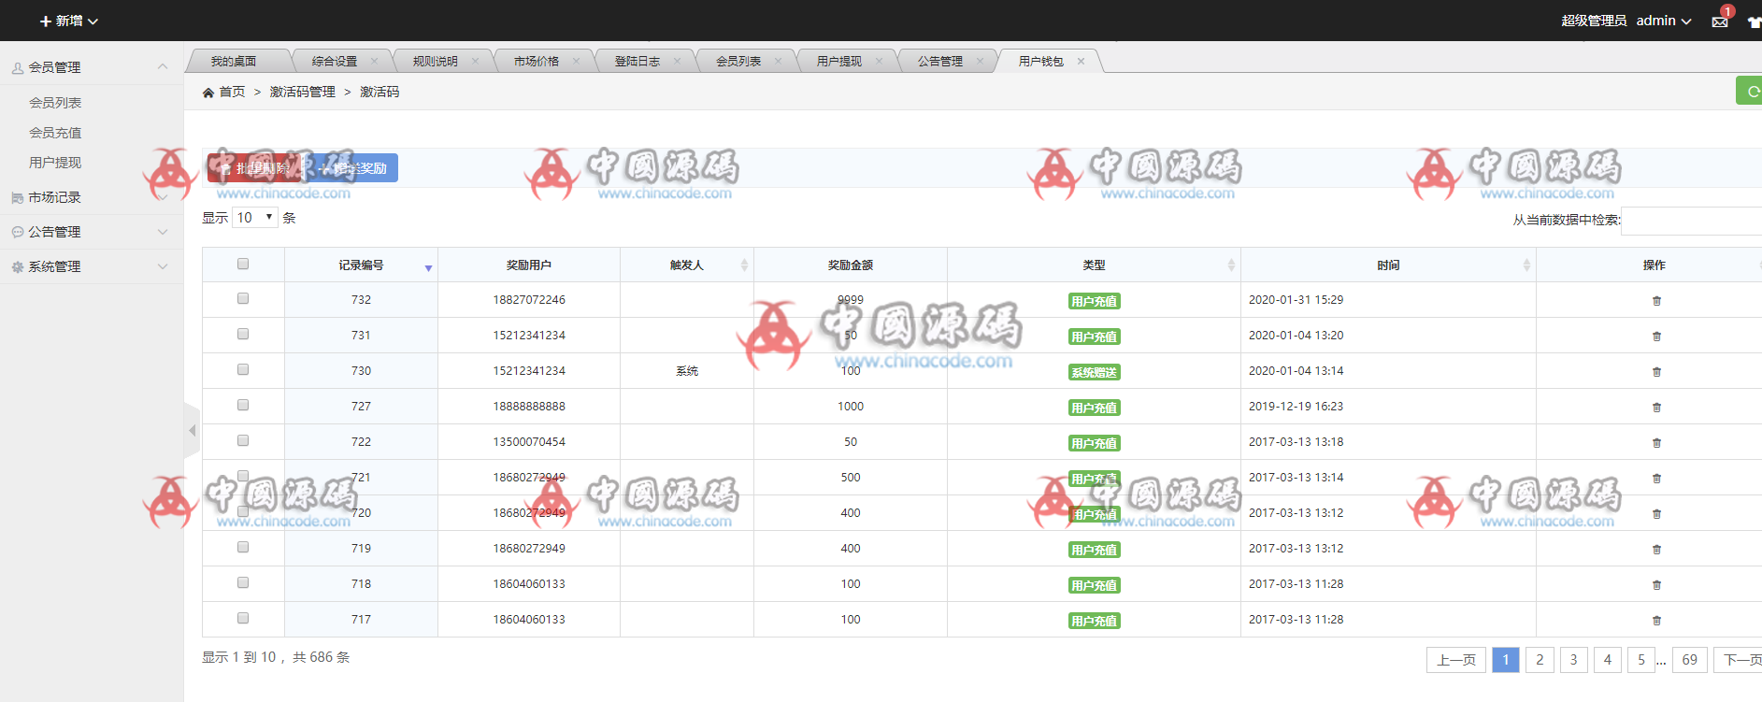
Task: Toggle the select-all header checkbox
Action: pos(243,265)
